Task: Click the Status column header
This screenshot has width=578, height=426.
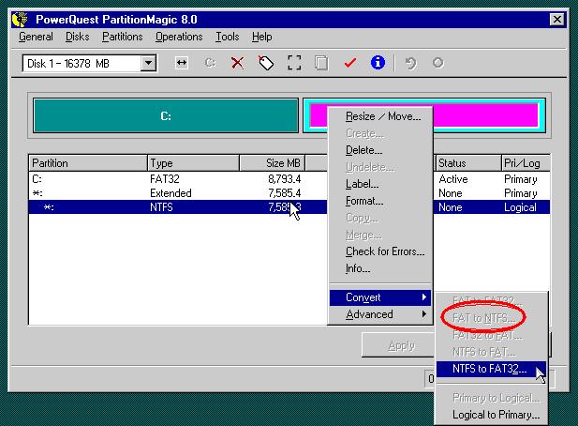Action: (467, 162)
